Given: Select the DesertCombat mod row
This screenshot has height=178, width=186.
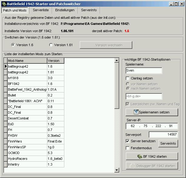Looking at the screenshot, I should pos(34,118).
